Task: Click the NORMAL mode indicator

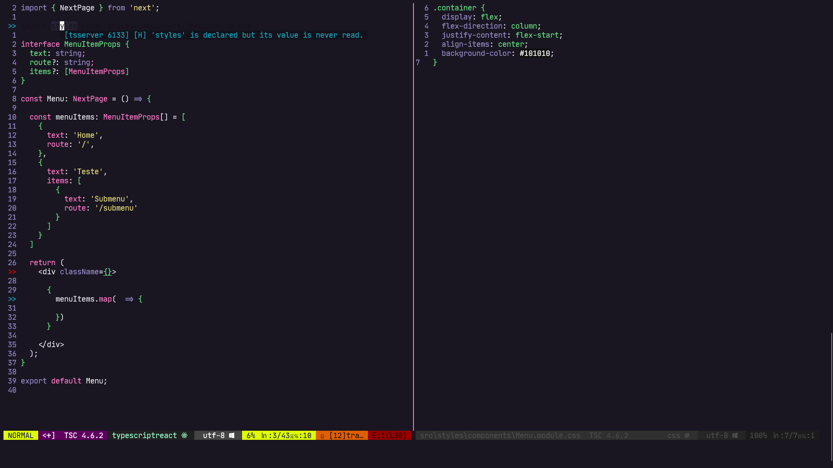Action: pos(20,435)
